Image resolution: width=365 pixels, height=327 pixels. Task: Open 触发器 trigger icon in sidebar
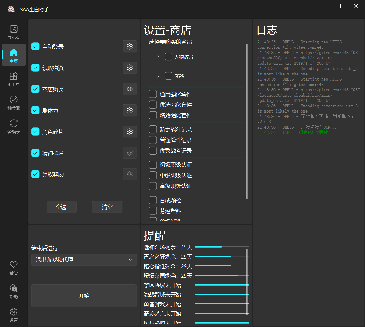tap(14, 103)
